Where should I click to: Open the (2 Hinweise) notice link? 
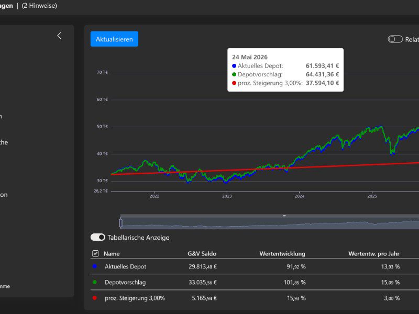[x=39, y=5]
